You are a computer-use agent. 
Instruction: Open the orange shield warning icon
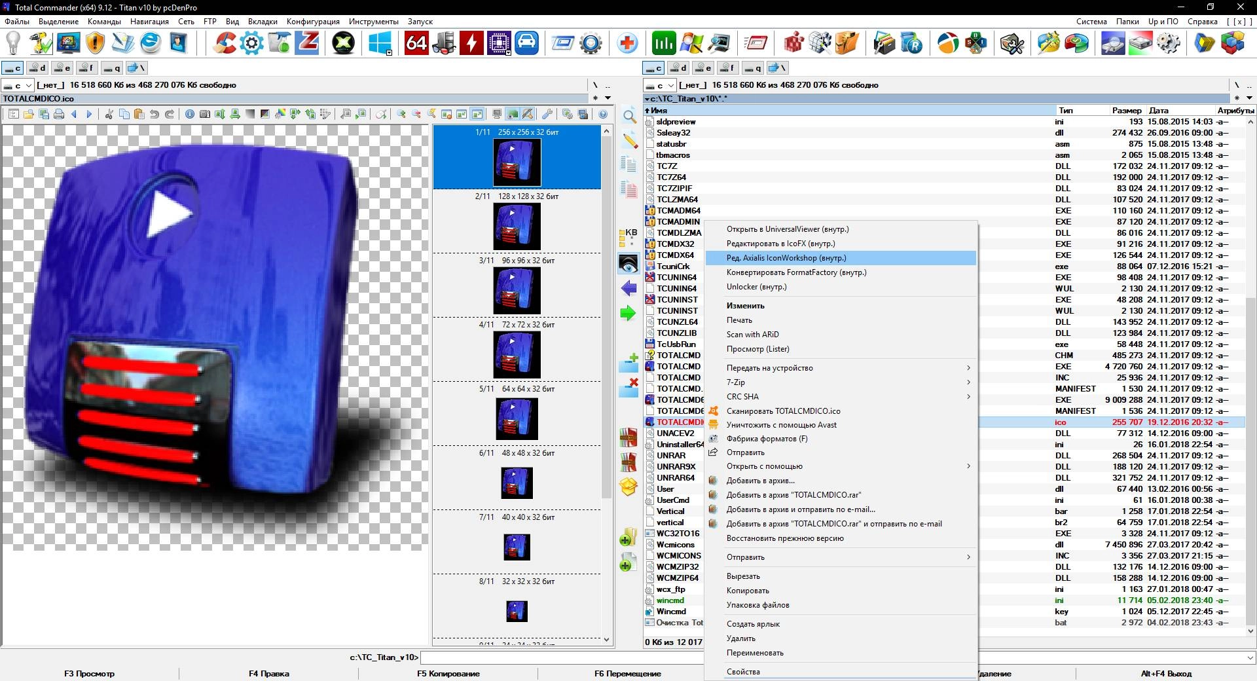[96, 44]
